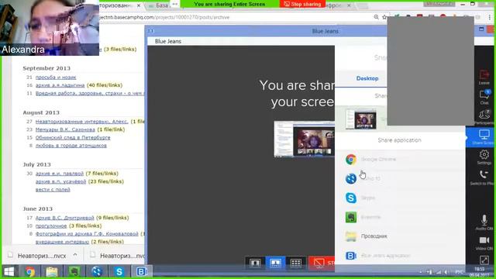This screenshot has height=279, width=496.
Task: Open Skype from taskbar
Action: click(x=119, y=272)
